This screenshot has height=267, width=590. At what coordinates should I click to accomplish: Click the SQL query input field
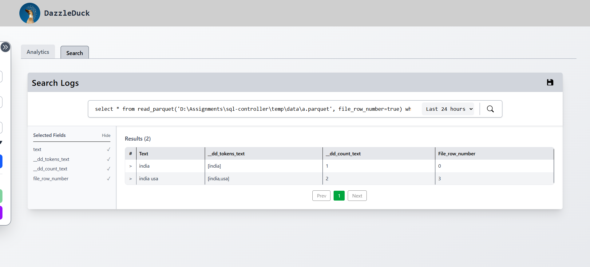253,109
